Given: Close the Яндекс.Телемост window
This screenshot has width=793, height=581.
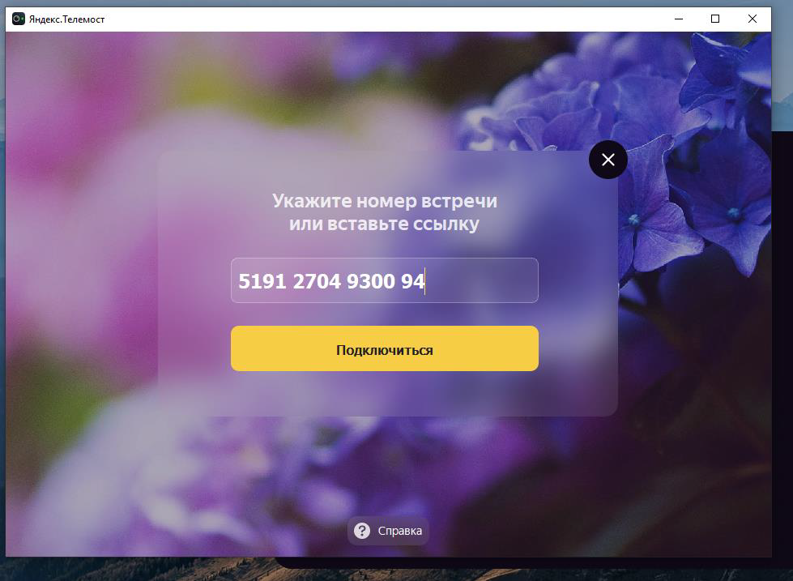Looking at the screenshot, I should (x=752, y=19).
